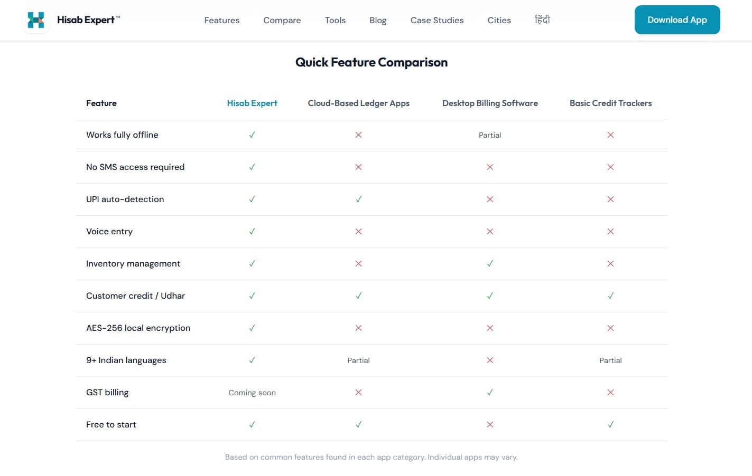Click the Desktop Billing cross for No SMS access required
The width and height of the screenshot is (752, 476).
click(490, 167)
